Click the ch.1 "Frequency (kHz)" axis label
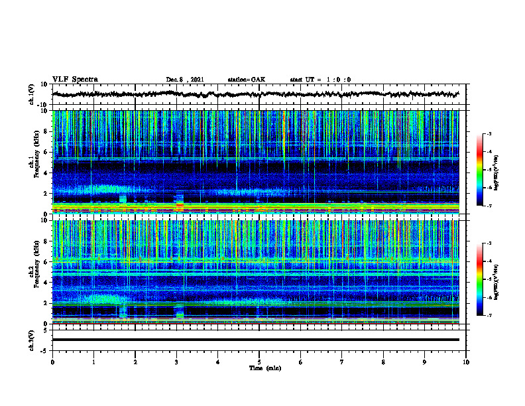Viewport: 525px width, 406px height. (37, 153)
